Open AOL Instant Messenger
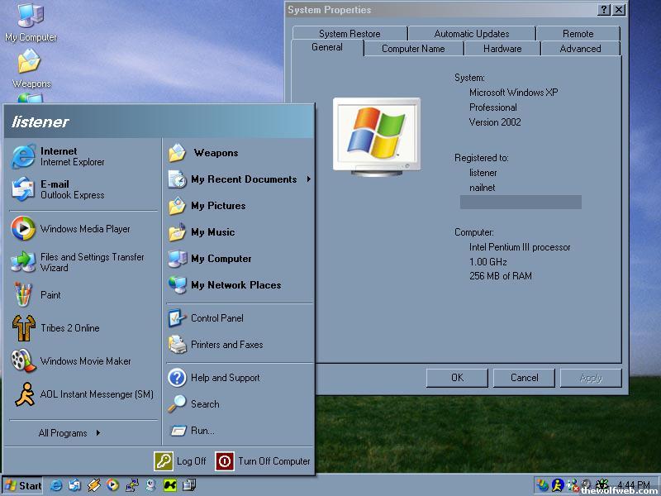Viewport: 661px width, 496px height. (x=96, y=394)
